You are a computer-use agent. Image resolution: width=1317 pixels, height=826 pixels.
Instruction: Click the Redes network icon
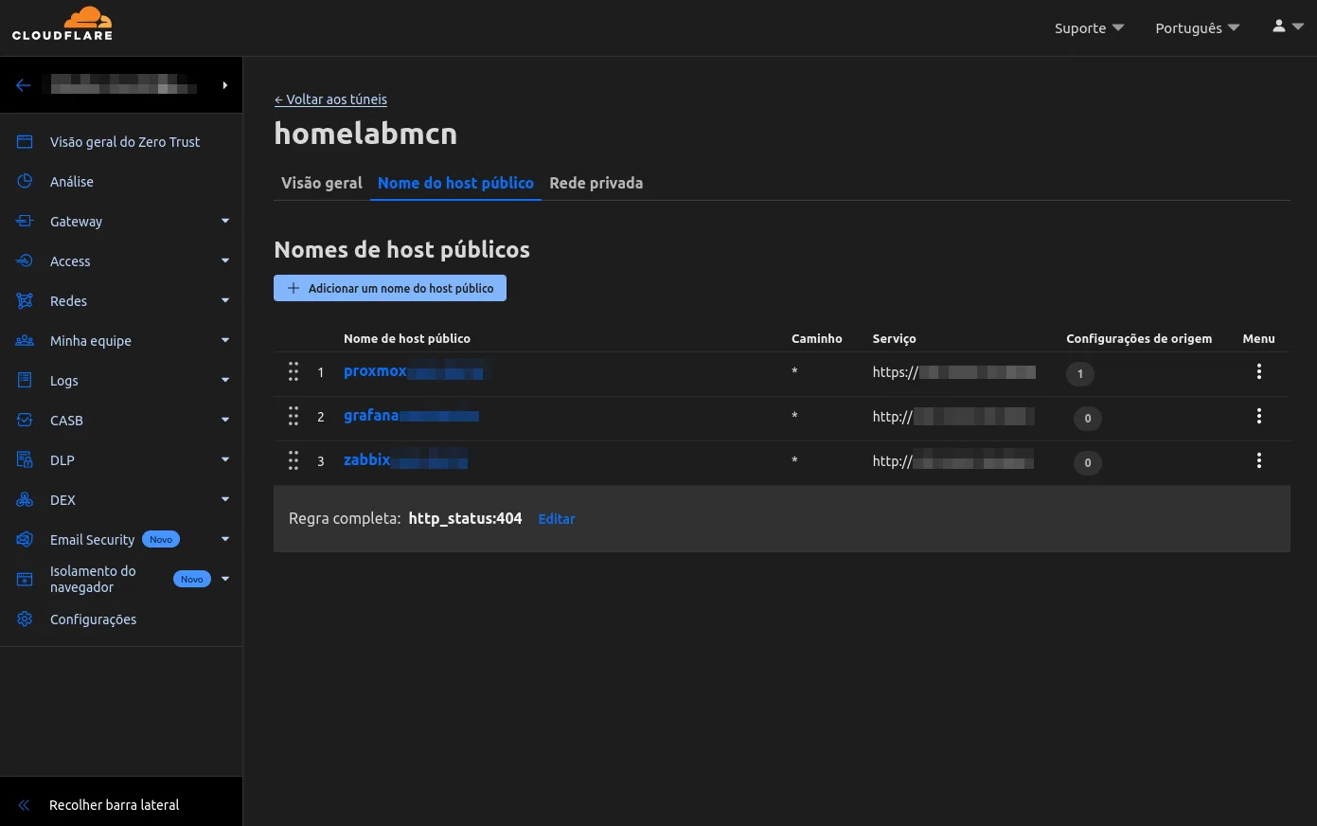(x=25, y=301)
